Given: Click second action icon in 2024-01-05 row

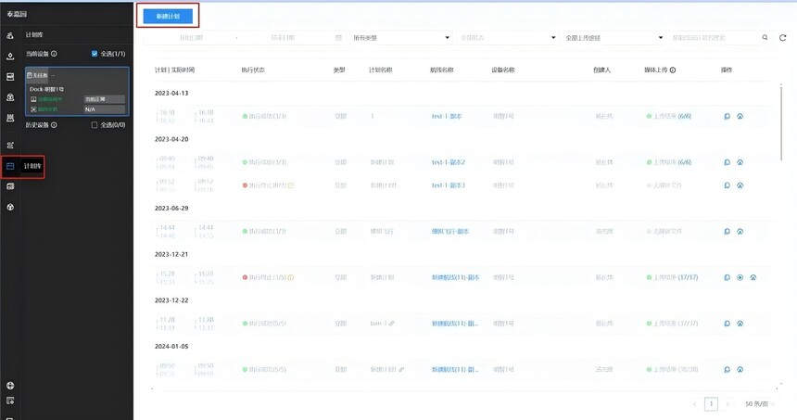Looking at the screenshot, I should coord(740,370).
